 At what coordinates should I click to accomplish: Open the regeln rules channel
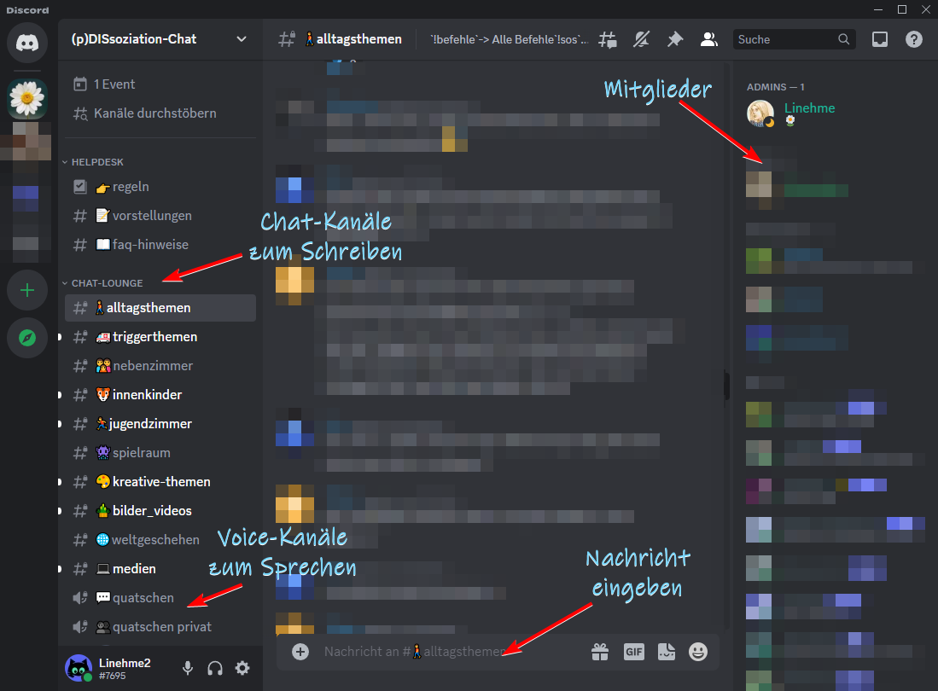click(x=160, y=187)
